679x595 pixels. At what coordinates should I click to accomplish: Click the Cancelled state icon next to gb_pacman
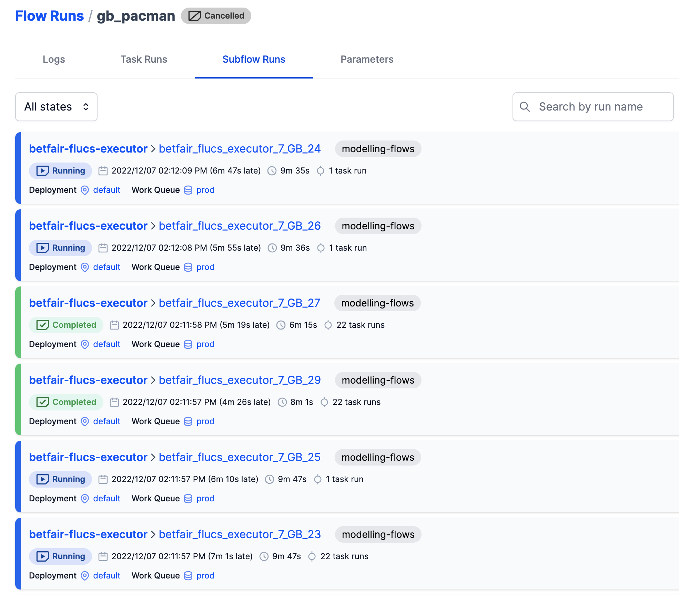tap(194, 15)
